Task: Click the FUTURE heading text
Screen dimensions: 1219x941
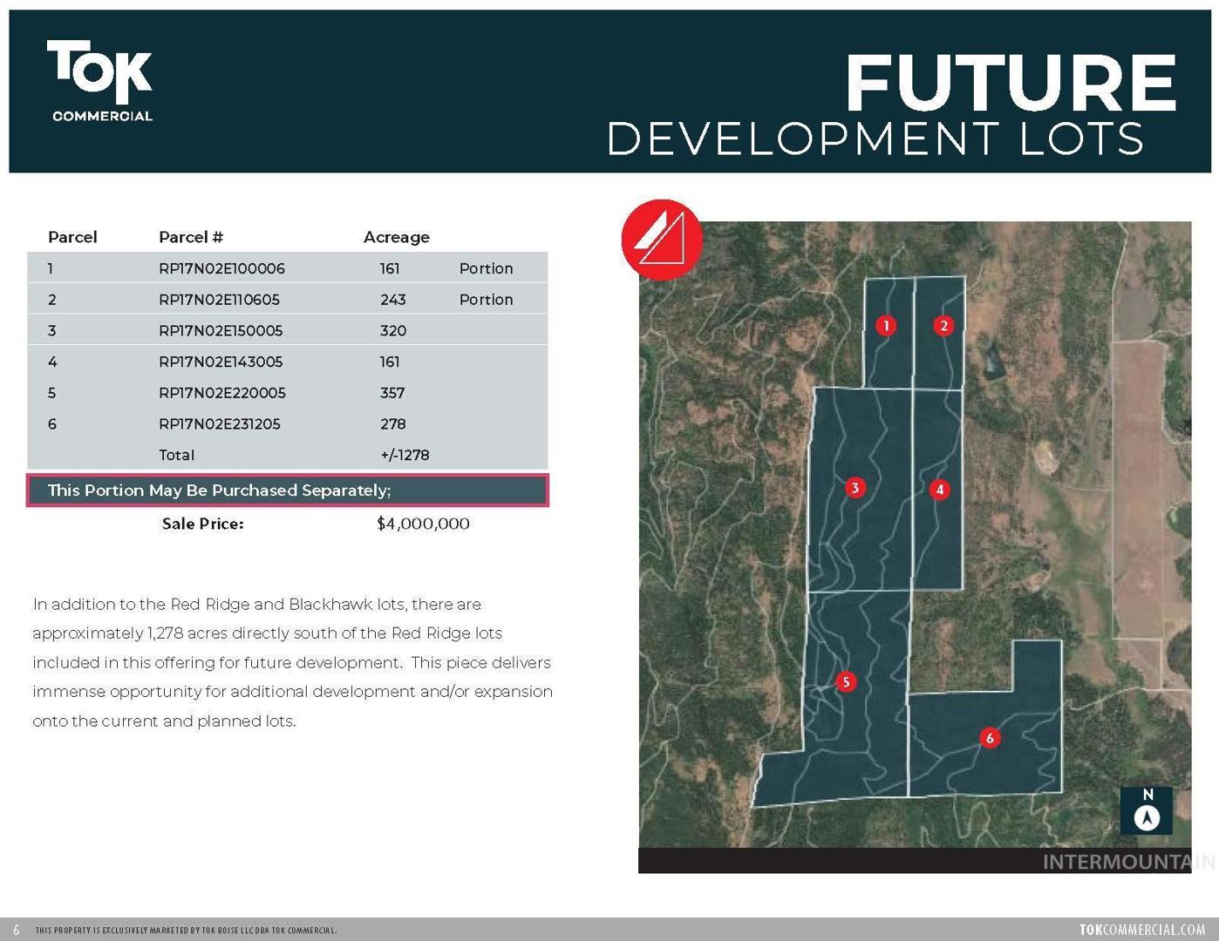Action: (1010, 84)
